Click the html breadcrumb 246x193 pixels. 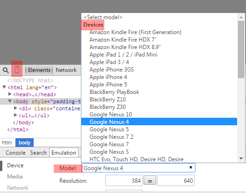[7, 143]
